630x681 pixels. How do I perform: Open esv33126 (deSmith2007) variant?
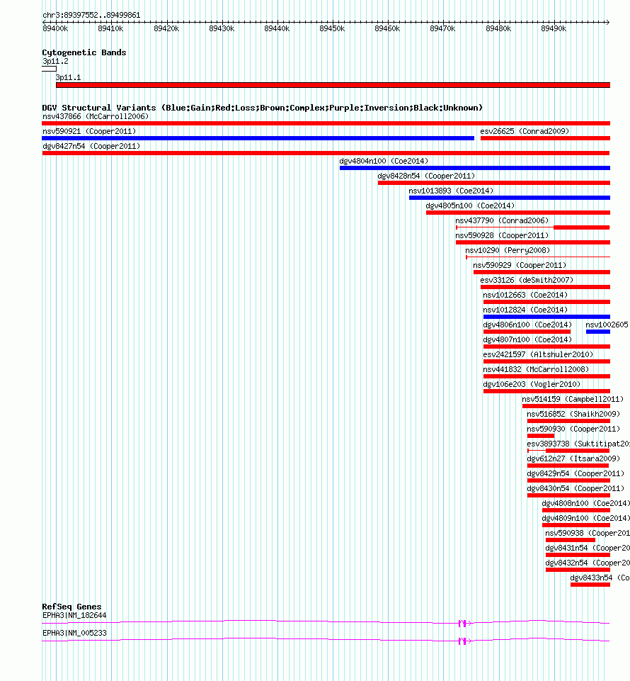click(x=545, y=287)
